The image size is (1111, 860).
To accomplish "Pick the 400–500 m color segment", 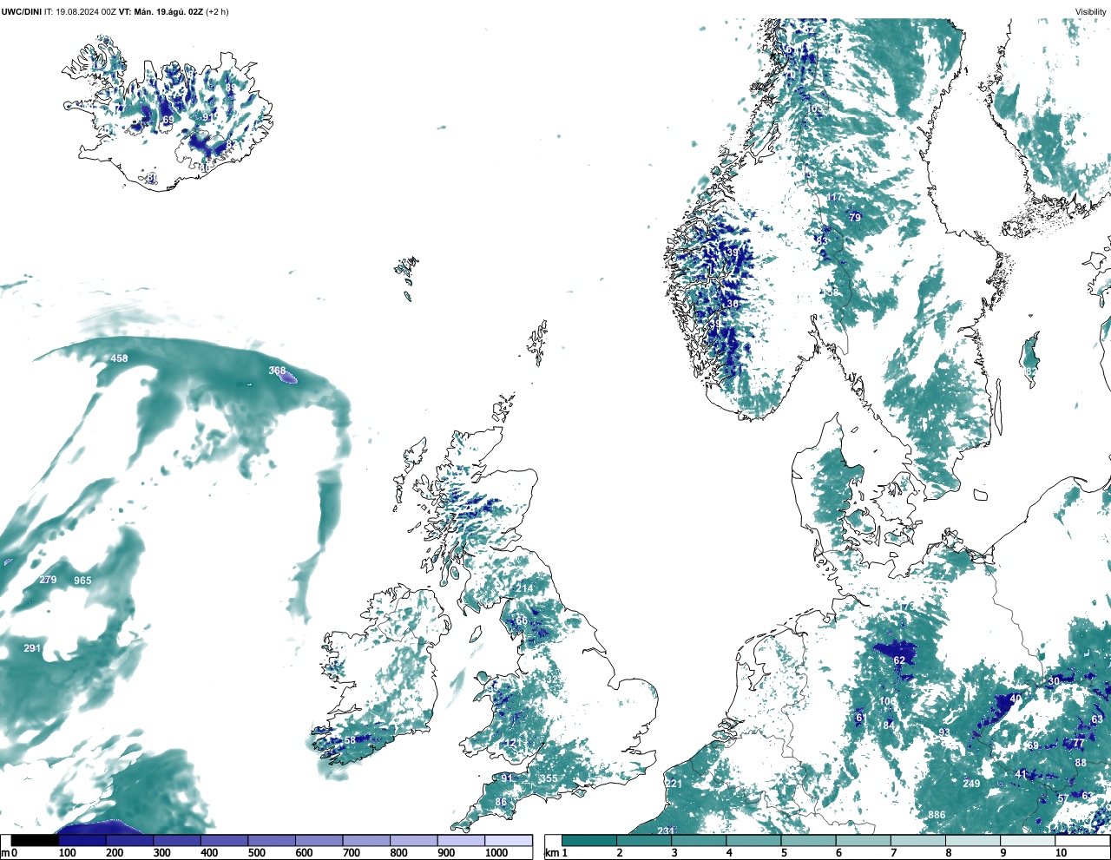I will pyautogui.click(x=224, y=840).
